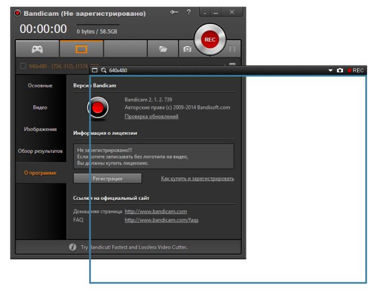Screen dimensions: 376x294
Task: Open the bandicam.com/faqs link
Action: [x=161, y=220]
